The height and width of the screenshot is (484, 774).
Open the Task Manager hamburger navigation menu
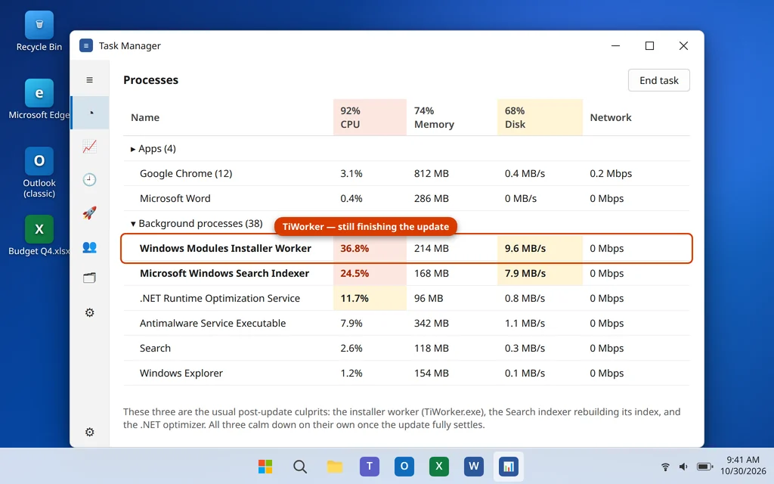tap(89, 80)
